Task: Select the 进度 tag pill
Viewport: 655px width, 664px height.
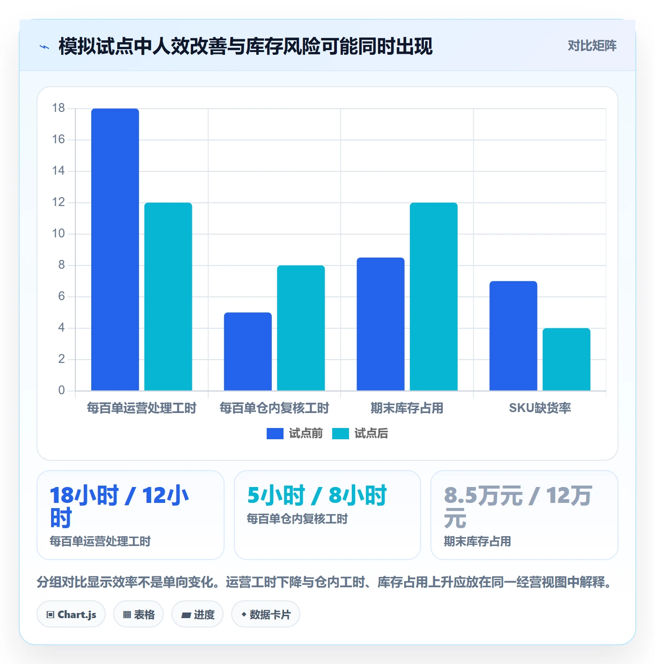Action: coord(197,614)
